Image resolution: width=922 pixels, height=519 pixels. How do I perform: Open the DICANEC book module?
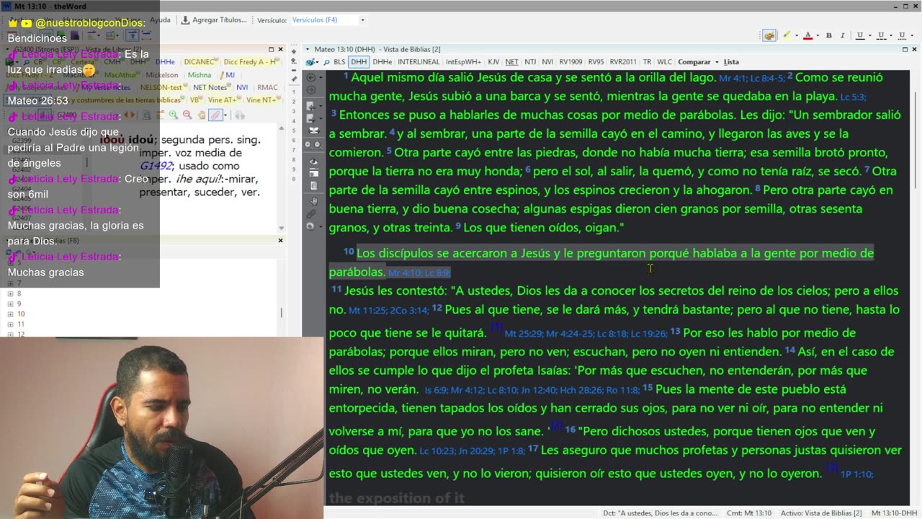(x=200, y=62)
